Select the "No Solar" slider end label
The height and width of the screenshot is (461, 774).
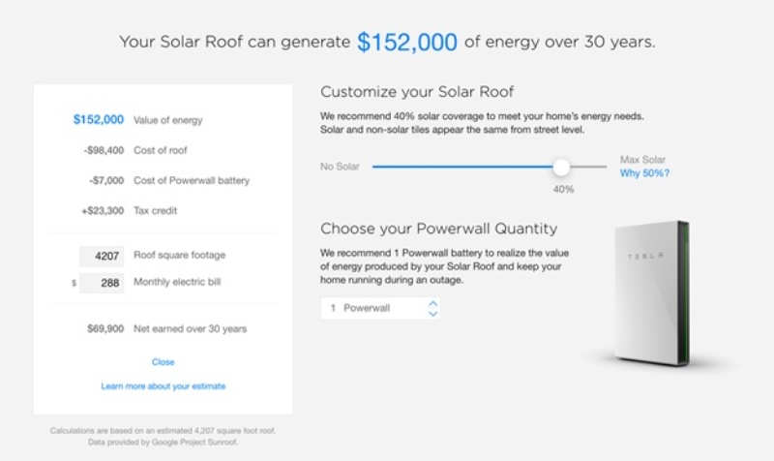(340, 167)
